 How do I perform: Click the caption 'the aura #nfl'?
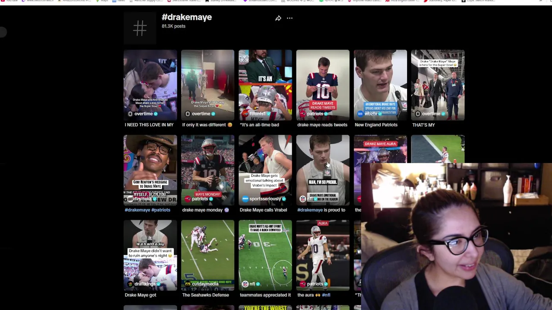(314, 295)
